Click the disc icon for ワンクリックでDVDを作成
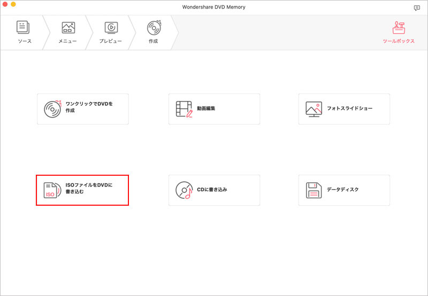Screen dimensions: 428x296 click(x=52, y=109)
